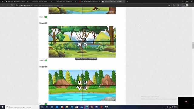The width and height of the screenshot is (194, 109).
Task: Open Cortana circle on the taskbar
Action: point(42,107)
